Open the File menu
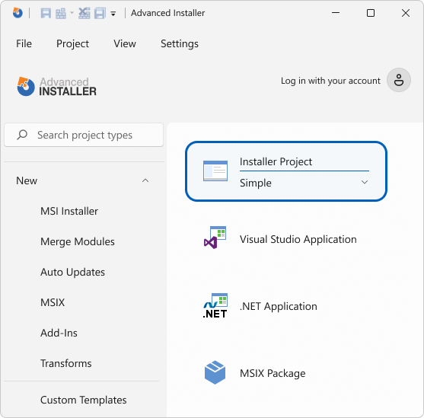 [24, 43]
